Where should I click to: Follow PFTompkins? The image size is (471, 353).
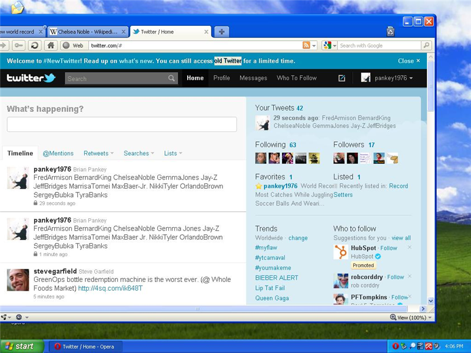(400, 297)
